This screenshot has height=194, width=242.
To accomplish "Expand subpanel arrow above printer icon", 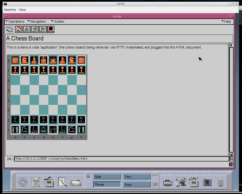I will tap(168, 173).
